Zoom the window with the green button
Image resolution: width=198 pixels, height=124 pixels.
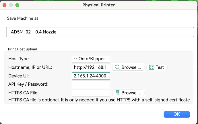(x=17, y=5)
